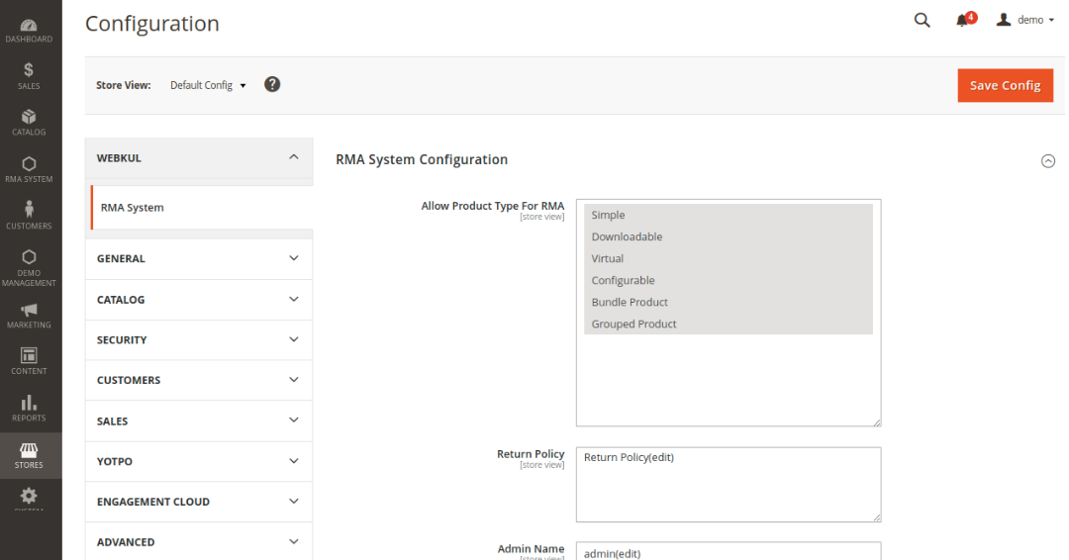Expand the GENERAL section
1069x560 pixels.
(198, 258)
